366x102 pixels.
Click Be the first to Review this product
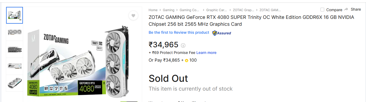[x=179, y=32]
